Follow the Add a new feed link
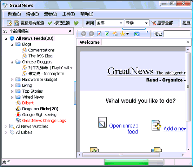This screenshot has height=167, width=193. coord(174,129)
